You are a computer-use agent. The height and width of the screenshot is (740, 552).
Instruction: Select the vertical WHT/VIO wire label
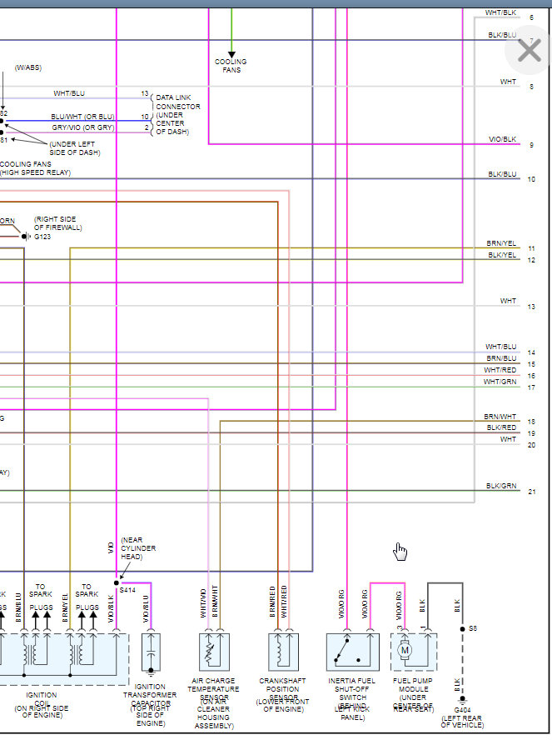203,603
